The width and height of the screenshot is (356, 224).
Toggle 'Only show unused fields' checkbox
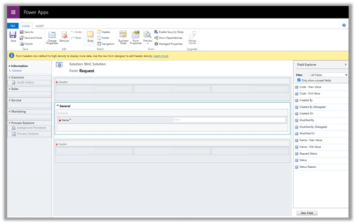coord(298,80)
